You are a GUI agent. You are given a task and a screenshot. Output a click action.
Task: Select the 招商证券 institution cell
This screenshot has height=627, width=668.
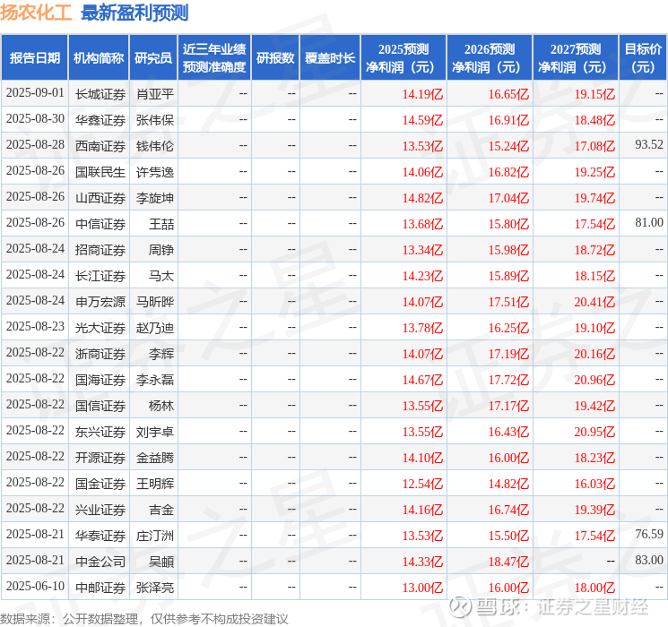point(100,249)
